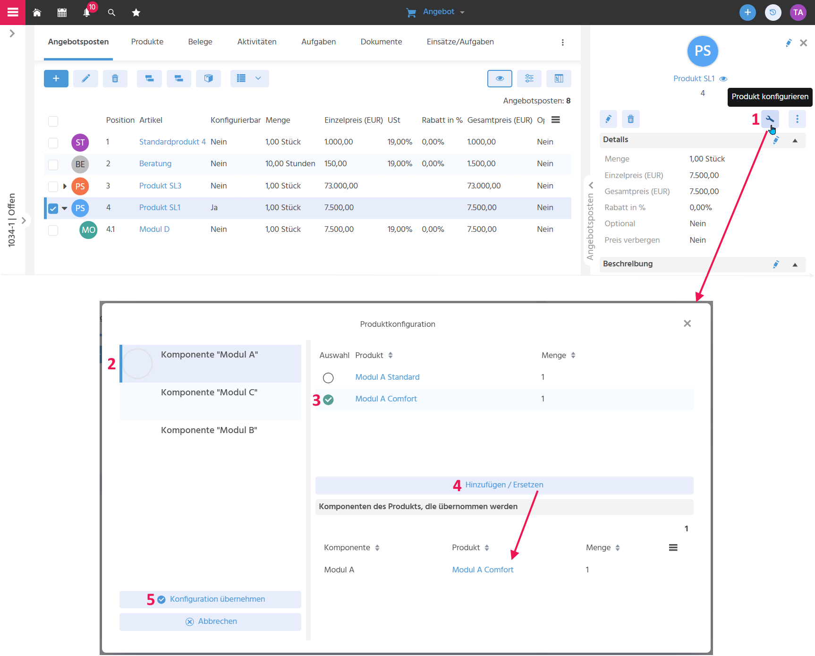Image resolution: width=815 pixels, height=656 pixels.
Task: Select Modul A Standard radio button
Action: pos(328,378)
